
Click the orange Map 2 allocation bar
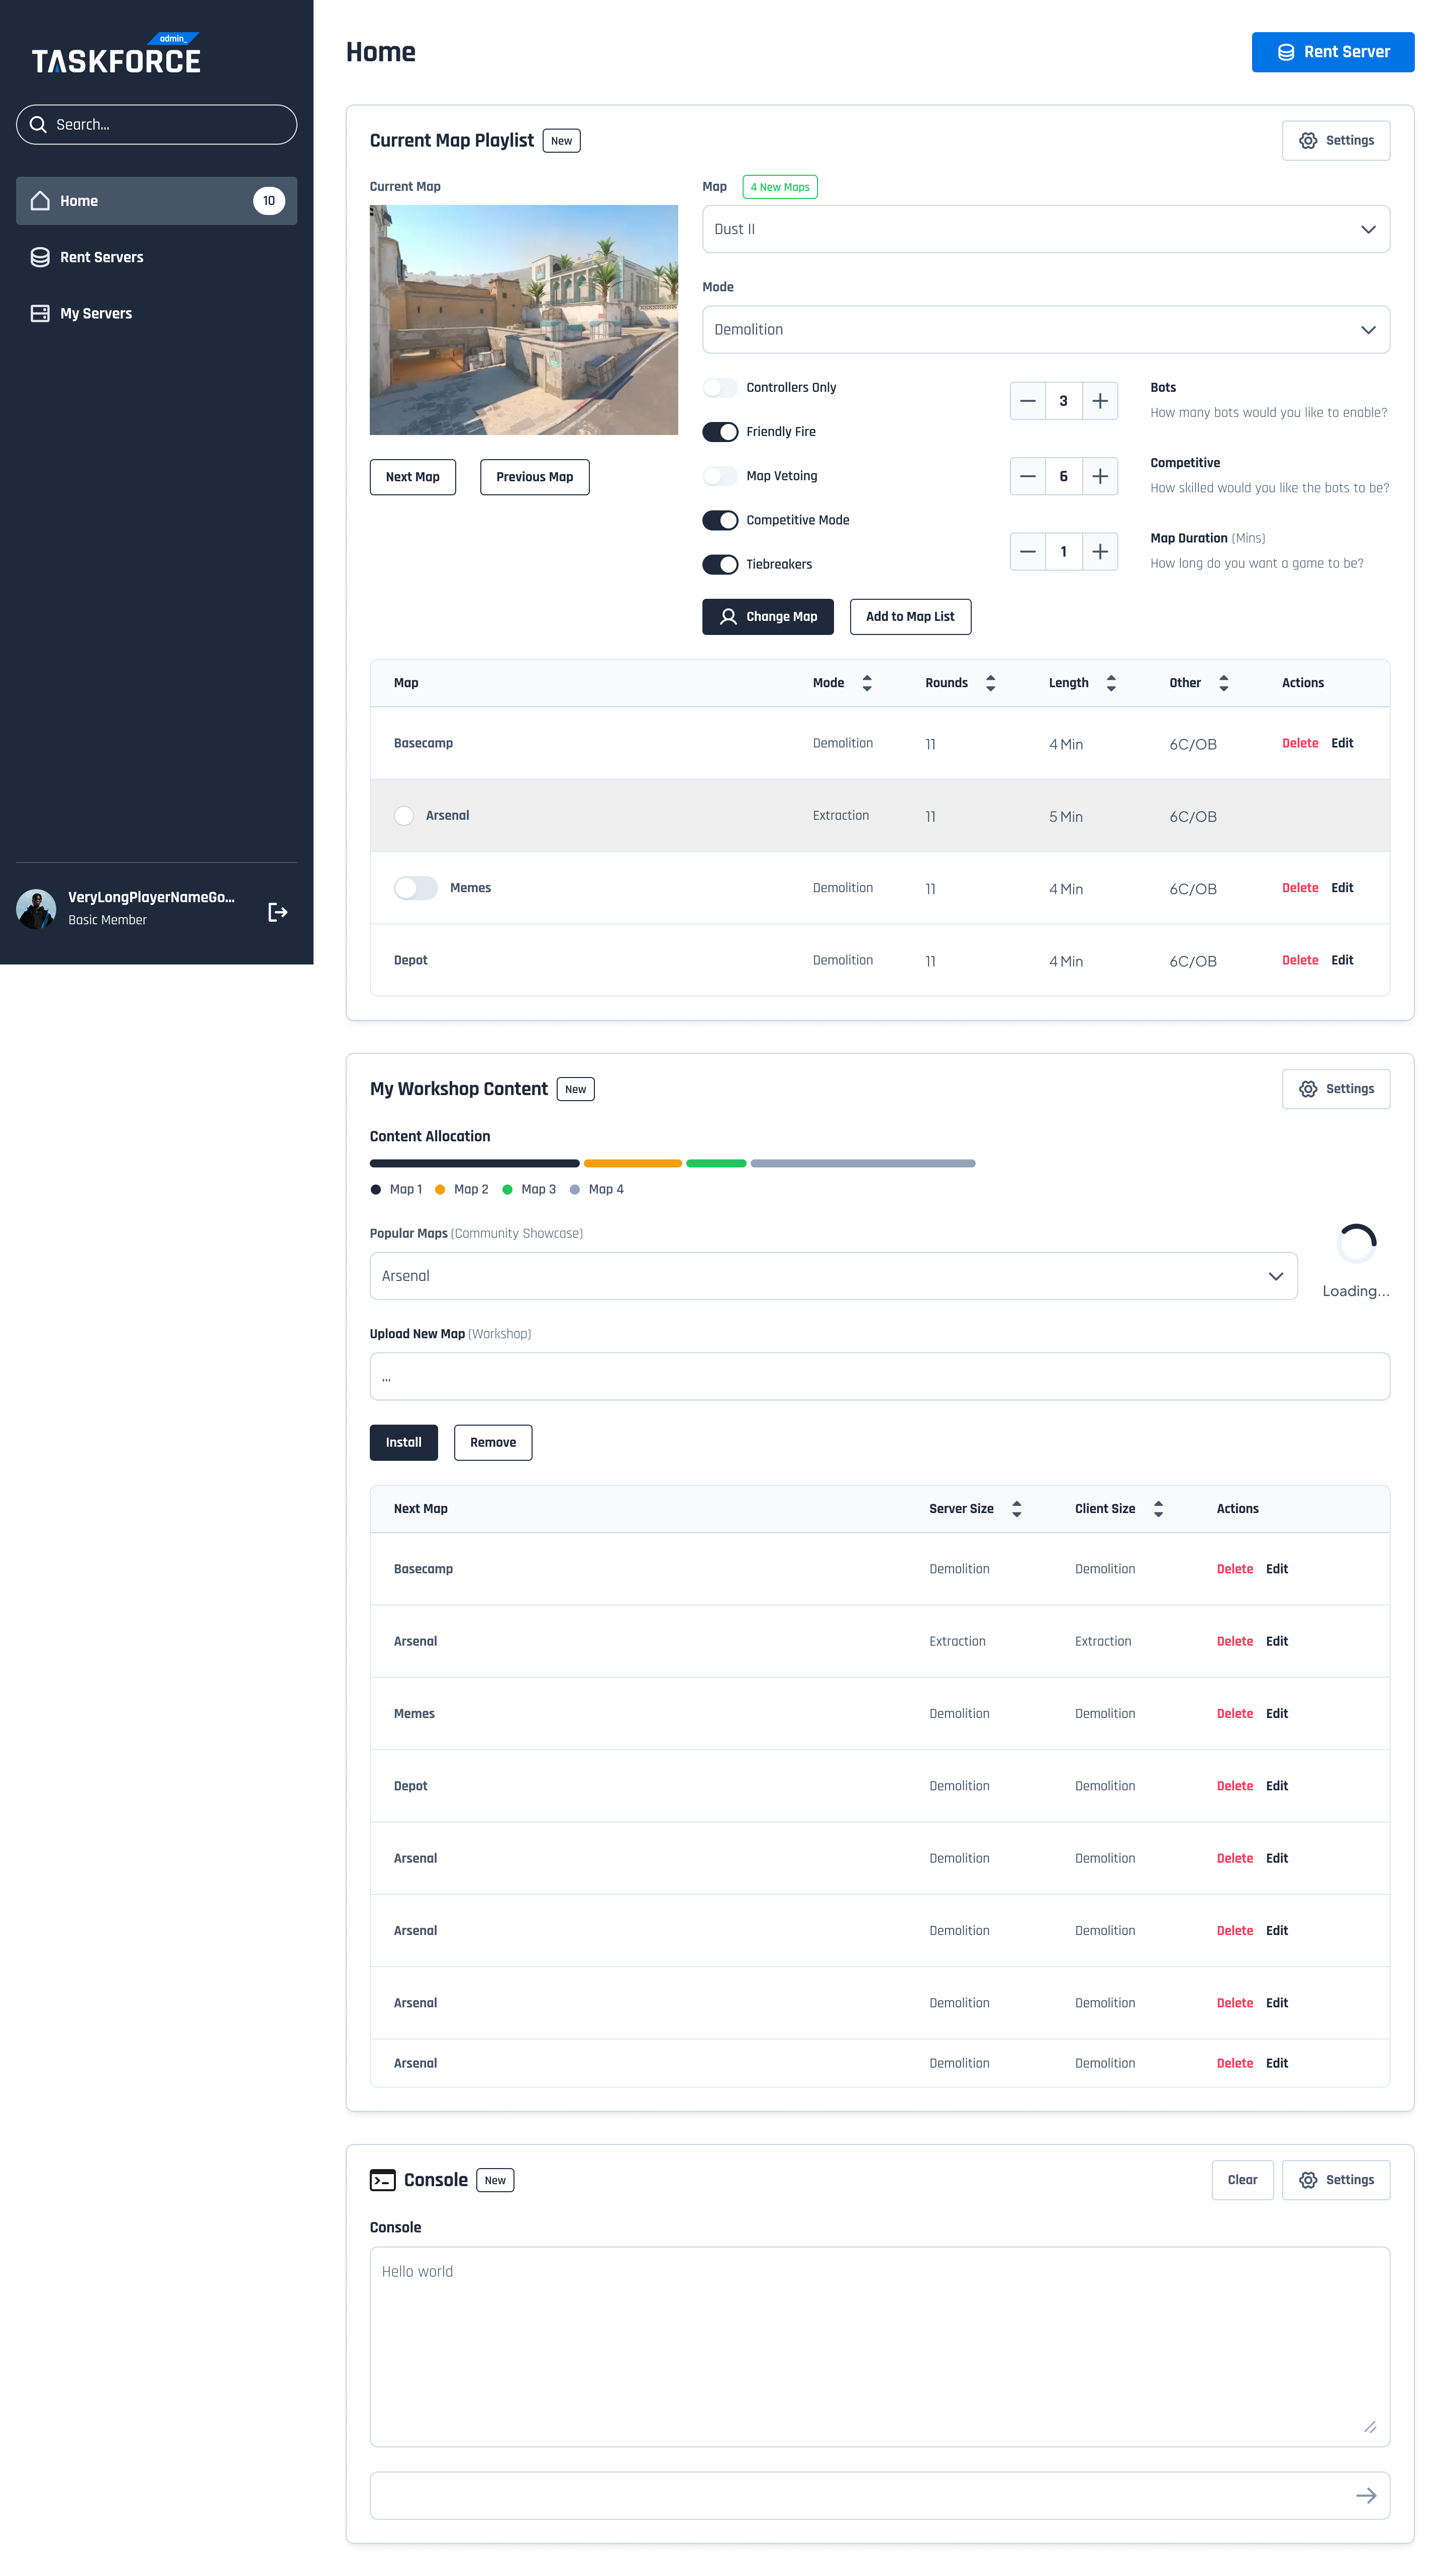tap(632, 1163)
